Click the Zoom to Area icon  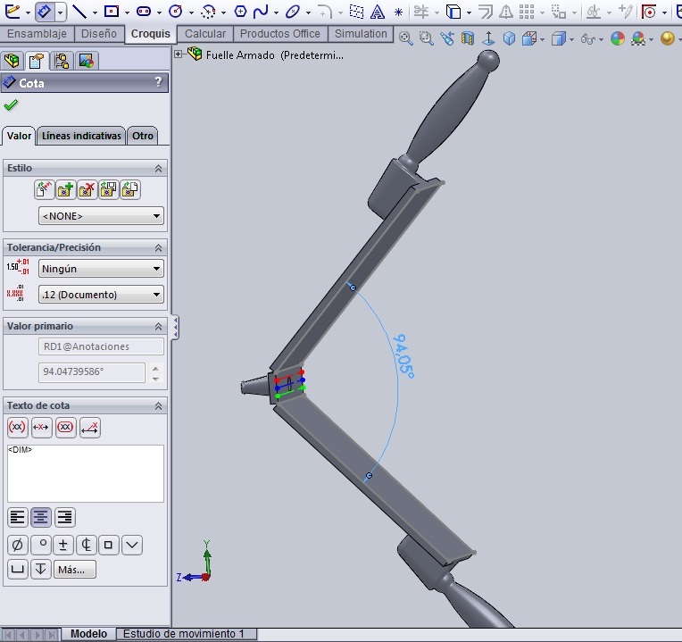click(427, 38)
